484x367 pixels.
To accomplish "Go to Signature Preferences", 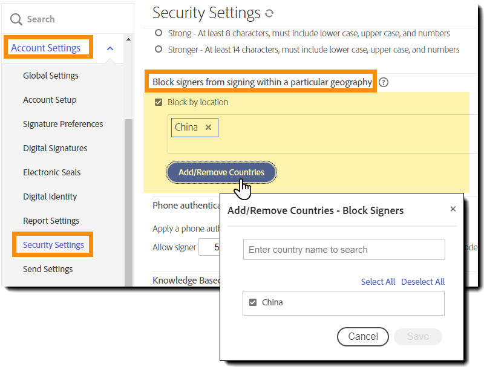I will point(63,124).
